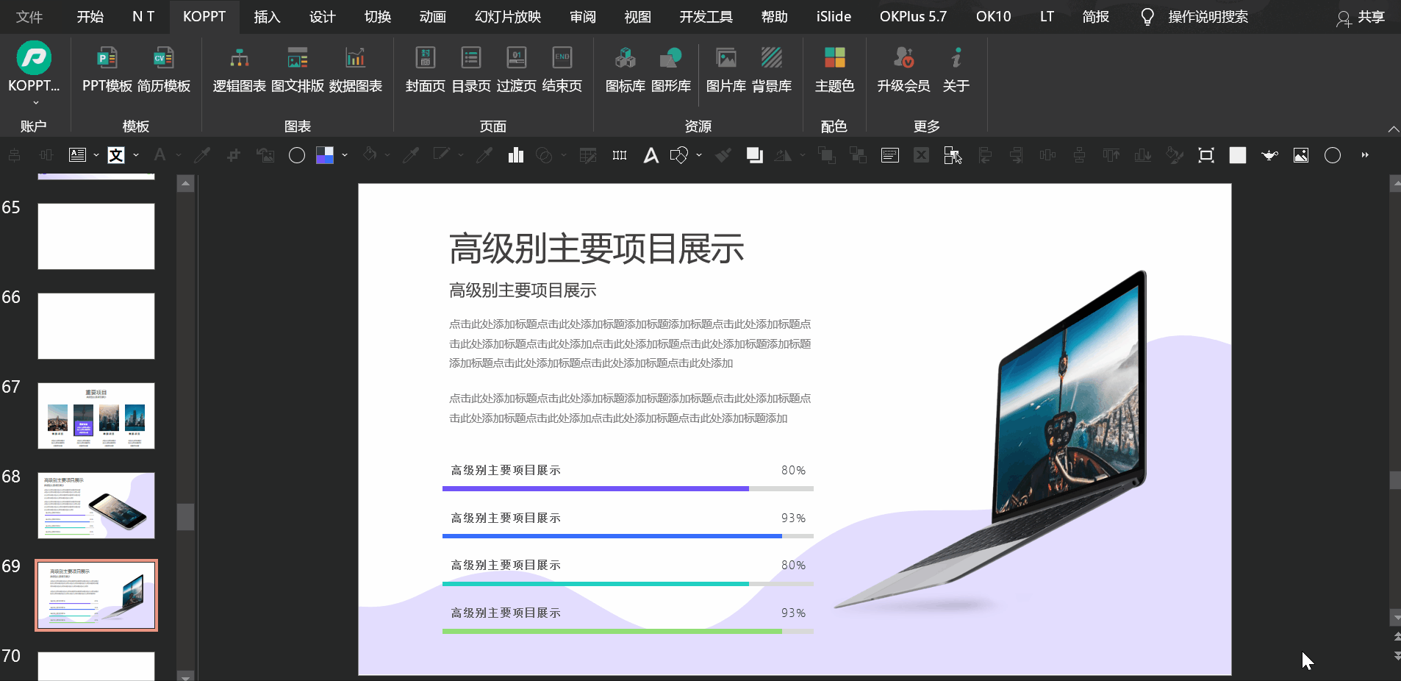The image size is (1401, 681).
Task: Select slide 65 thumbnail
Action: click(96, 236)
